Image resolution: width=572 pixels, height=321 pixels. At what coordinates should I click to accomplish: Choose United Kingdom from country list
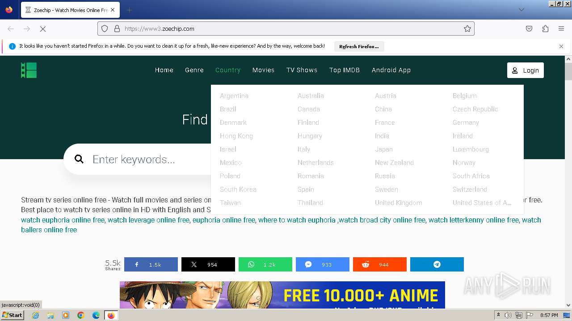click(x=399, y=203)
